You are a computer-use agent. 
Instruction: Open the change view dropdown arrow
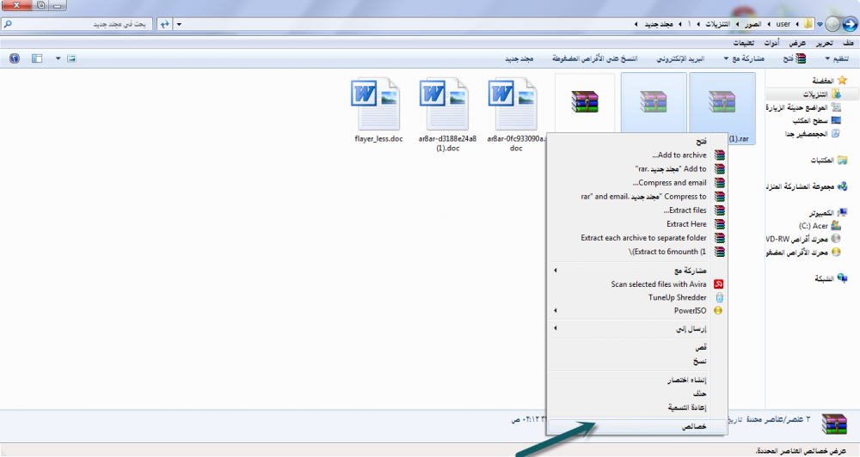coord(58,58)
